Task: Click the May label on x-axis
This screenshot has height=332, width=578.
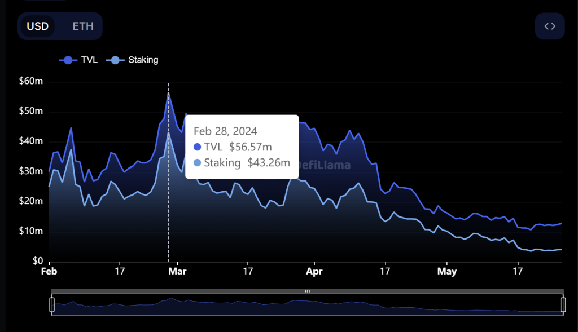Action: pos(446,271)
